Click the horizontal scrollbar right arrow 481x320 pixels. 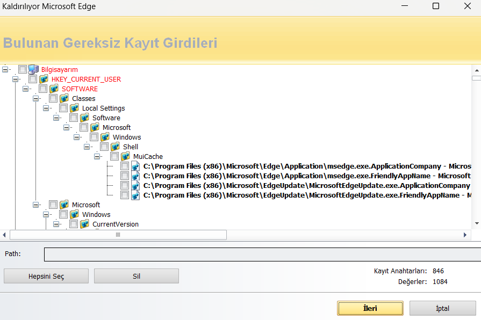click(465, 235)
